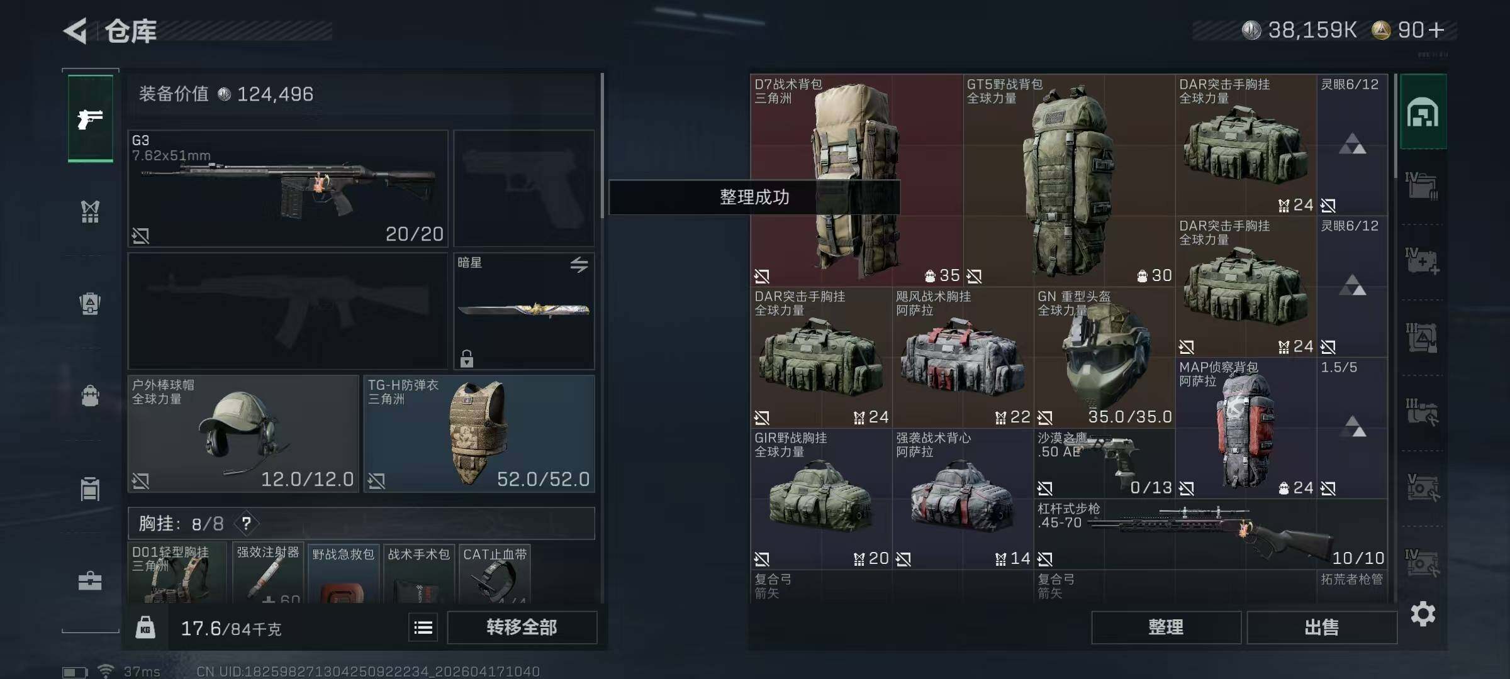Click the 整理 organize button

click(1166, 627)
